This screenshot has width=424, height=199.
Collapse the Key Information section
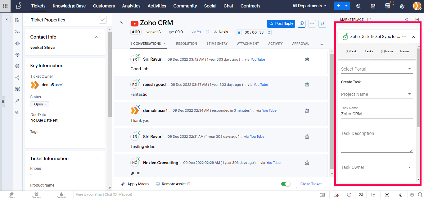click(97, 66)
